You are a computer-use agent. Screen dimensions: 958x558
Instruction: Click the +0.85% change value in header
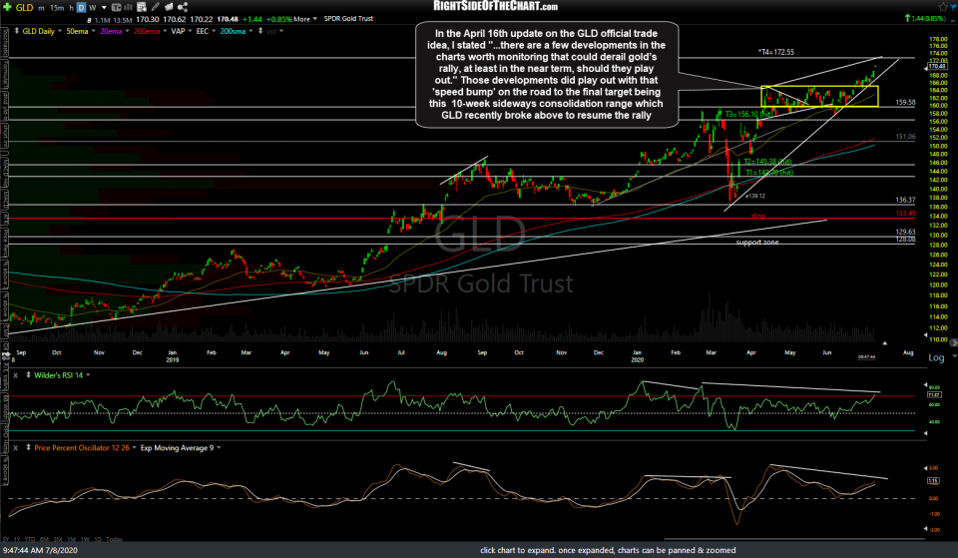click(279, 19)
